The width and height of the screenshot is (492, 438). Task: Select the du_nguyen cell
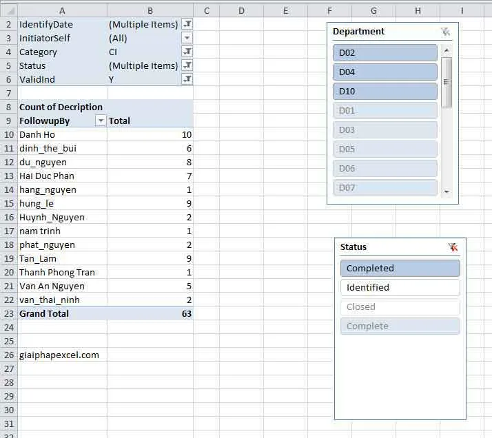pos(62,162)
